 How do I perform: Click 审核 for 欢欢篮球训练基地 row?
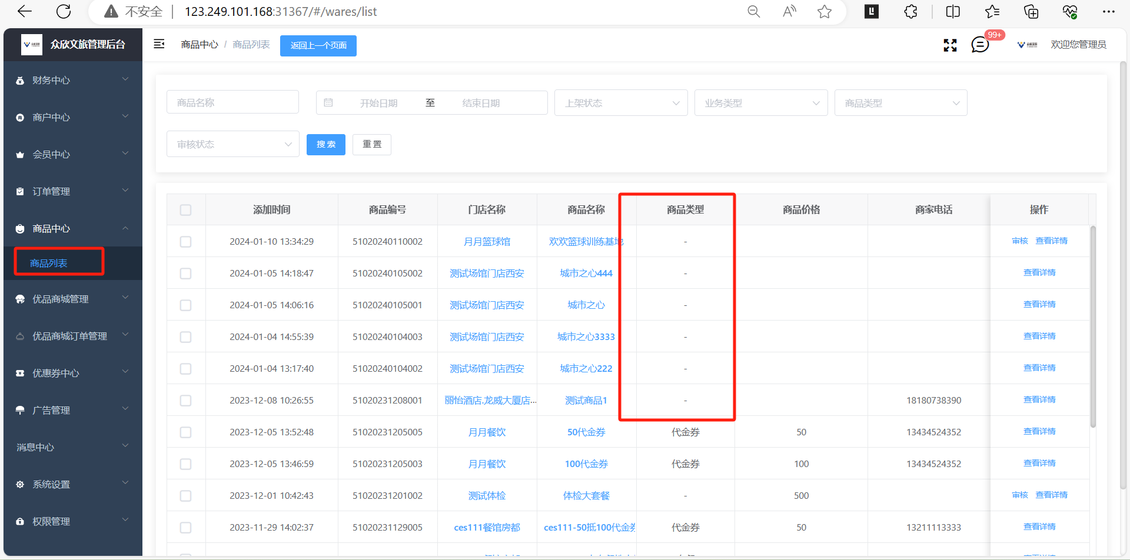[1020, 241]
